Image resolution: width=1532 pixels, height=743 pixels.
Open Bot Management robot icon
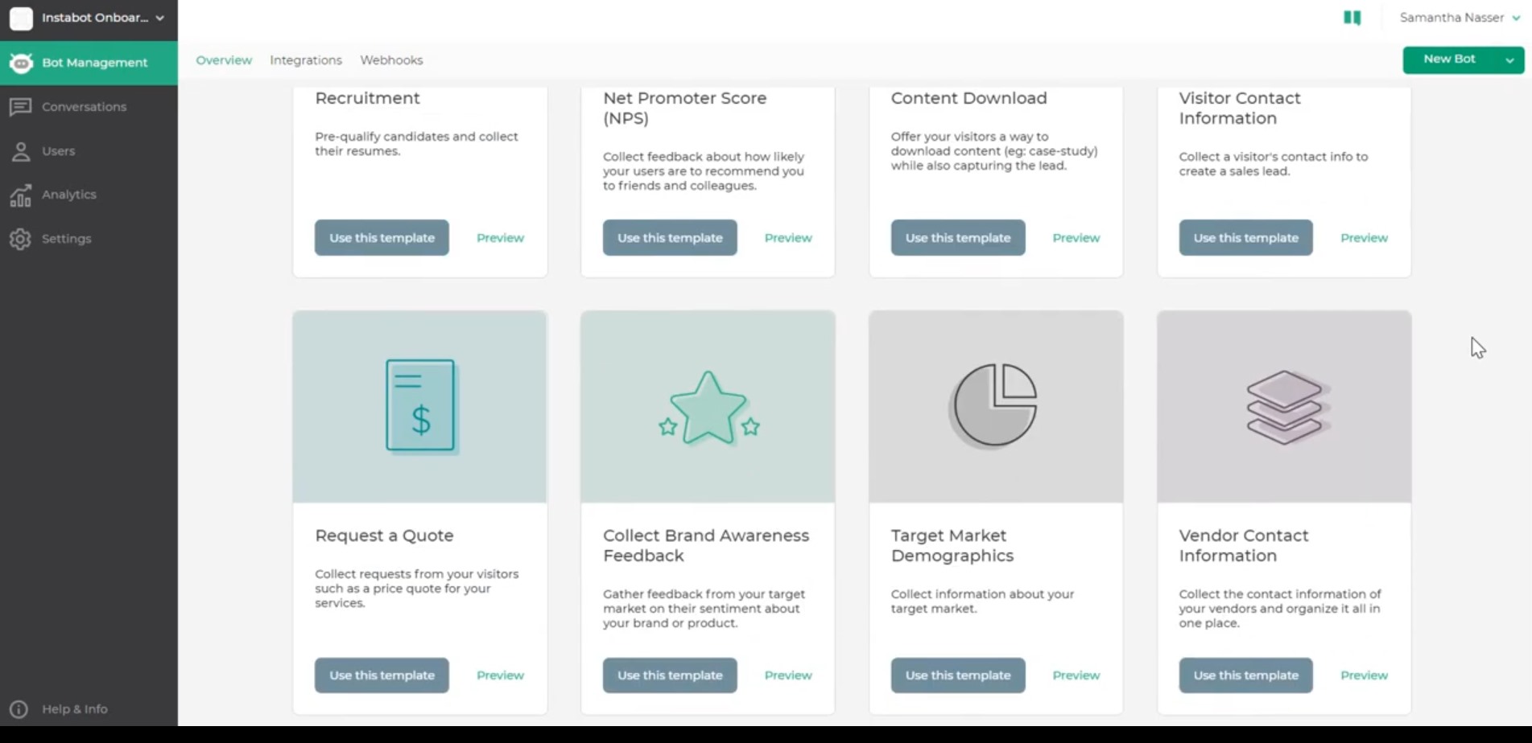21,63
